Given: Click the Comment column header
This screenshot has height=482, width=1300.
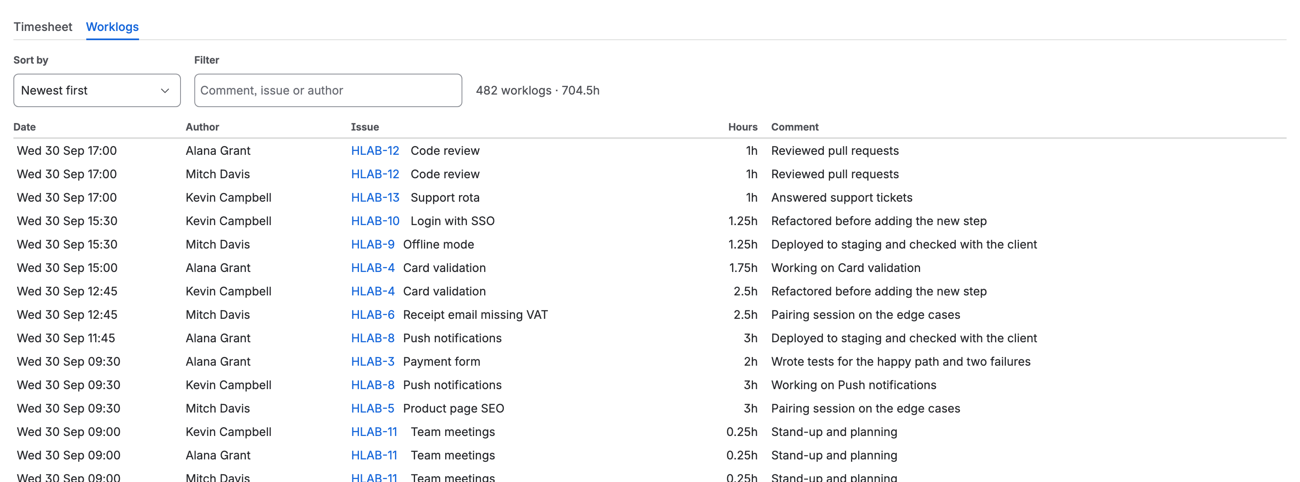Looking at the screenshot, I should coord(795,127).
